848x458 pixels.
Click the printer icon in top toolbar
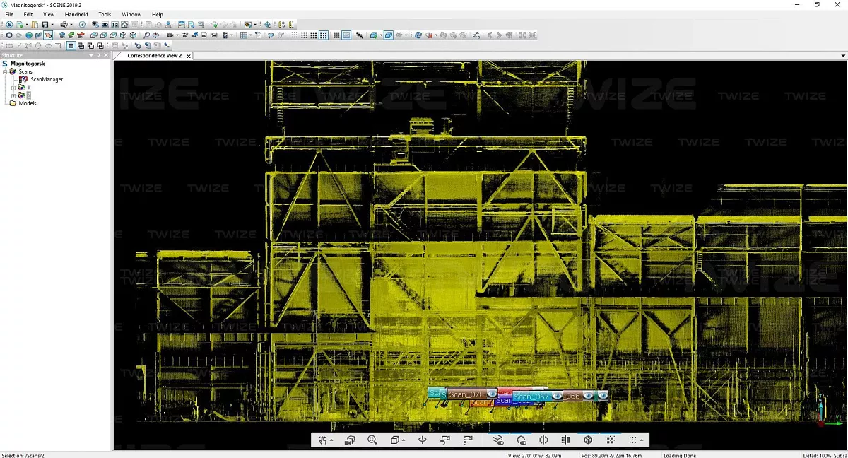(64, 25)
